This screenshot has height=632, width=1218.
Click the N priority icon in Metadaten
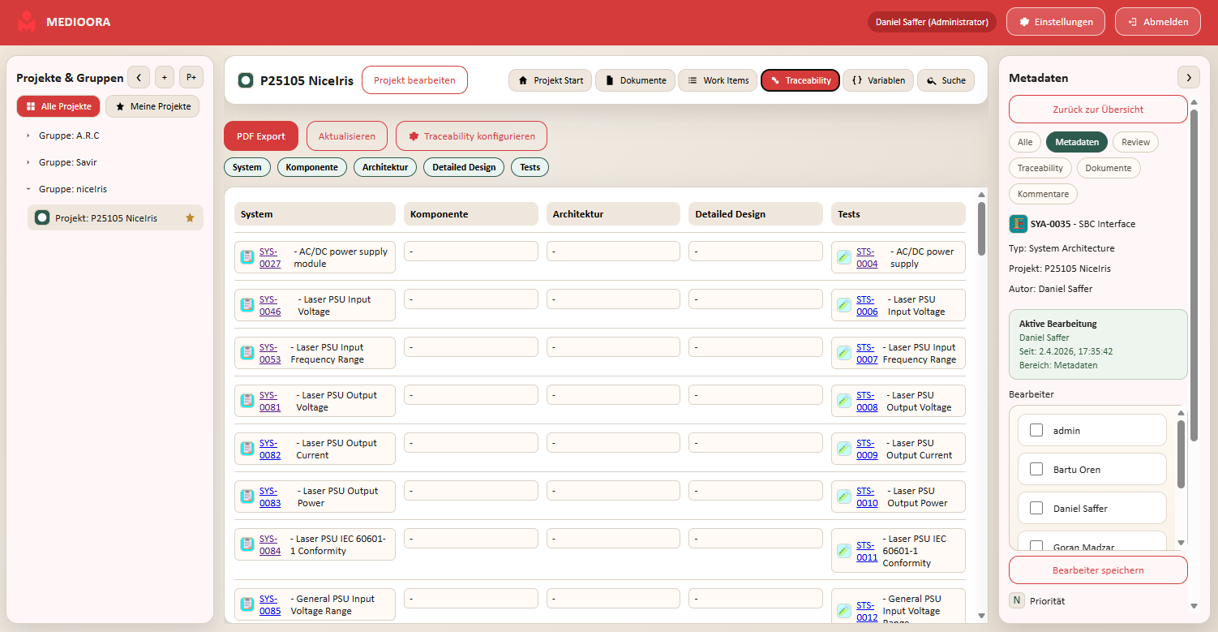1017,600
